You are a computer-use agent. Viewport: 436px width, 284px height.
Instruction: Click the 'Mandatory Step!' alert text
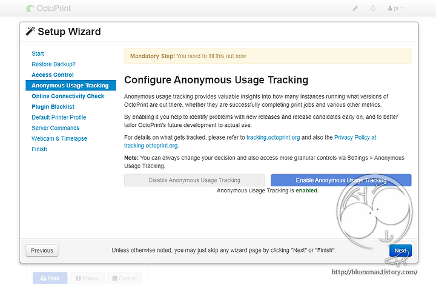coord(153,56)
